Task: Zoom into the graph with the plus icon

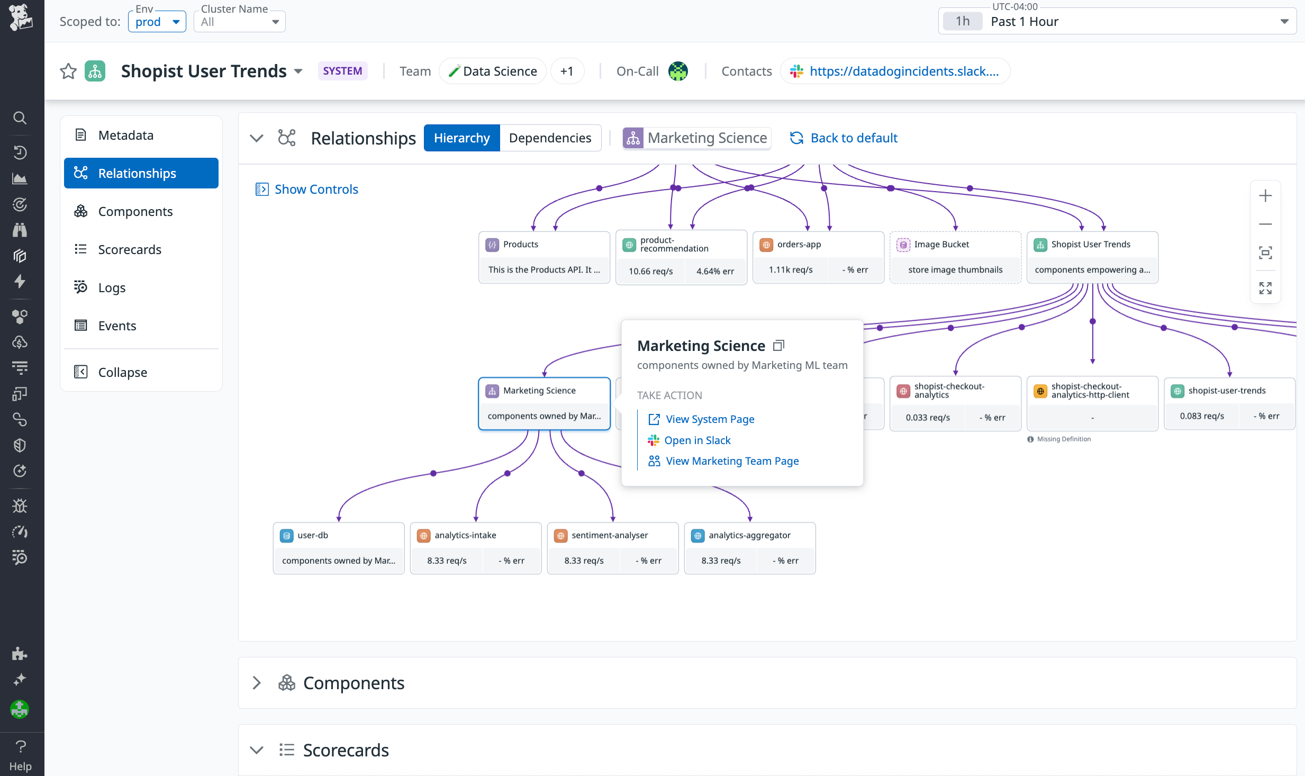Action: pos(1265,195)
